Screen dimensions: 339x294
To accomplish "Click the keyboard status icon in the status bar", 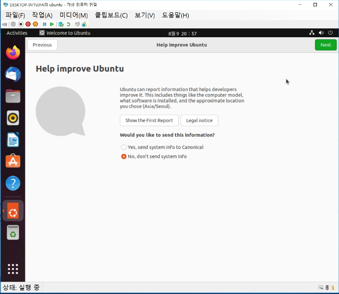I will tap(321, 288).
